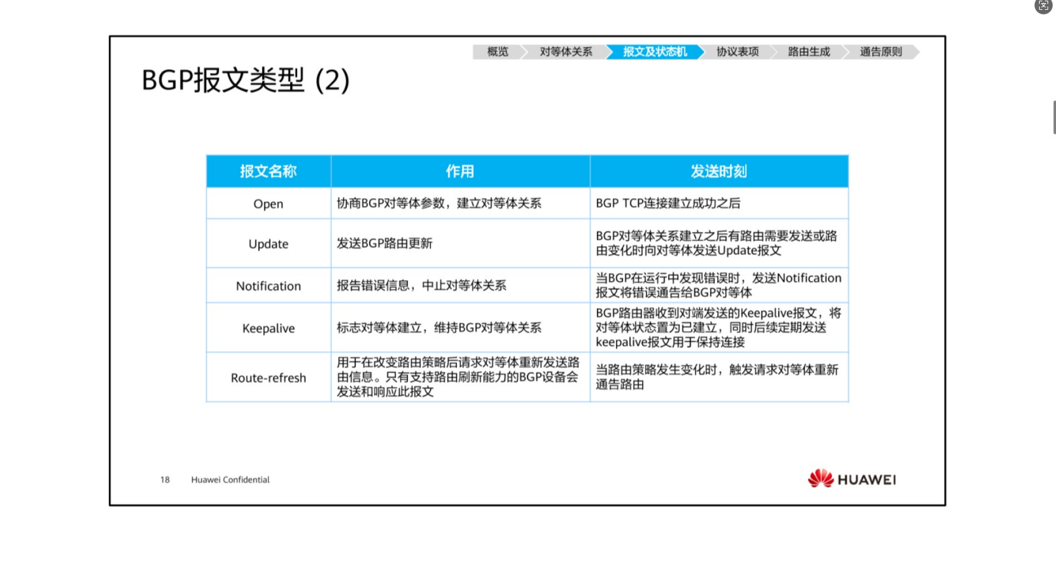The image size is (1056, 587).
Task: Click the 发送时刻 column header
Action: [719, 171]
